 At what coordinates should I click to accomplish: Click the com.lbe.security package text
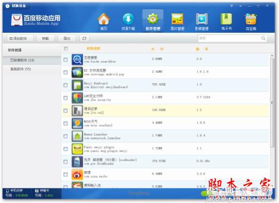(x=97, y=100)
